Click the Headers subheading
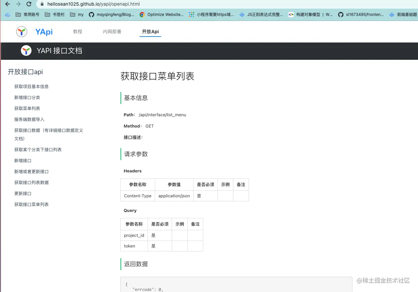Image resolution: width=418 pixels, height=292 pixels. coord(133,171)
